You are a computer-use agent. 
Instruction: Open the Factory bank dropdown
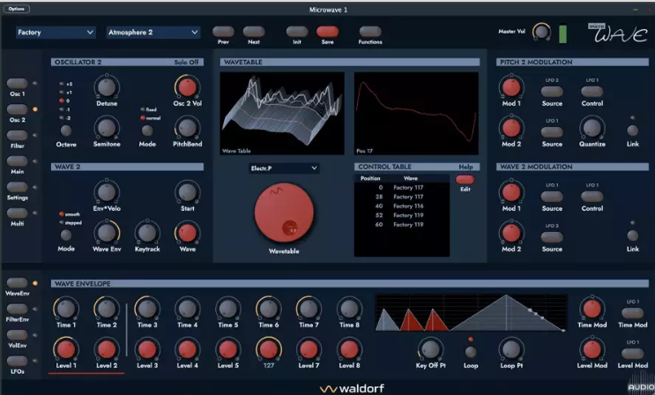(x=55, y=33)
